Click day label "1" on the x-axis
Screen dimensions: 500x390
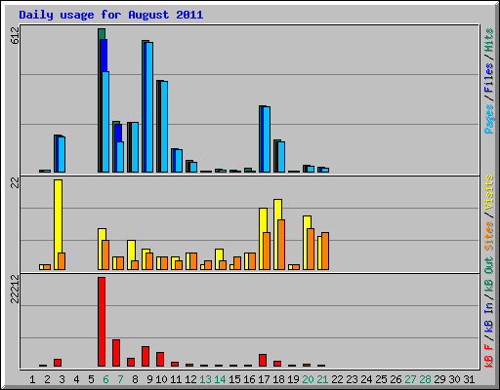pos(32,379)
